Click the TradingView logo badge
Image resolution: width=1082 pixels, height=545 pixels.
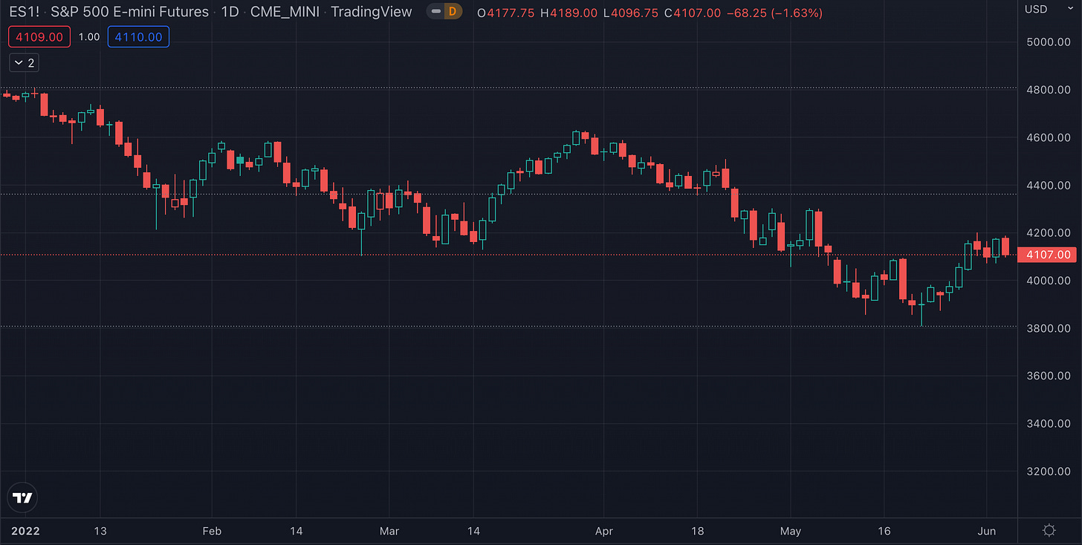[24, 497]
